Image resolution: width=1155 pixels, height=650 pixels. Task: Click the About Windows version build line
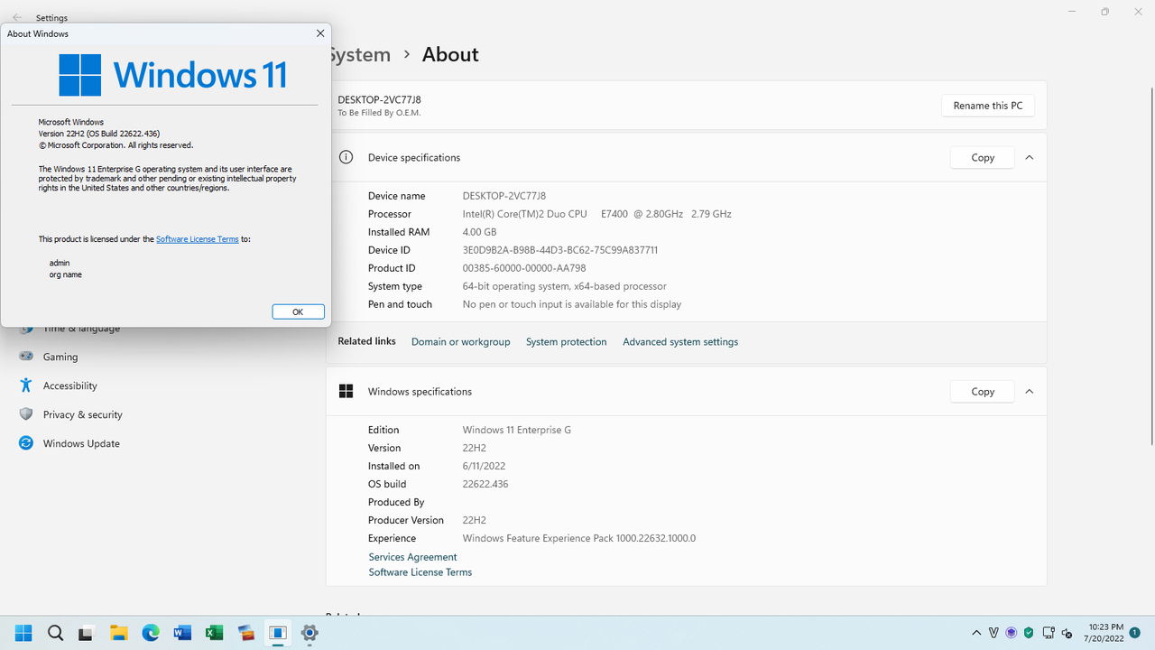(x=99, y=134)
